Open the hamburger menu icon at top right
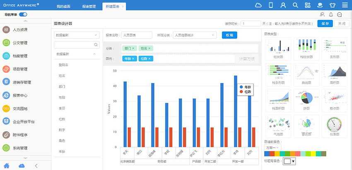 pos(345,5)
